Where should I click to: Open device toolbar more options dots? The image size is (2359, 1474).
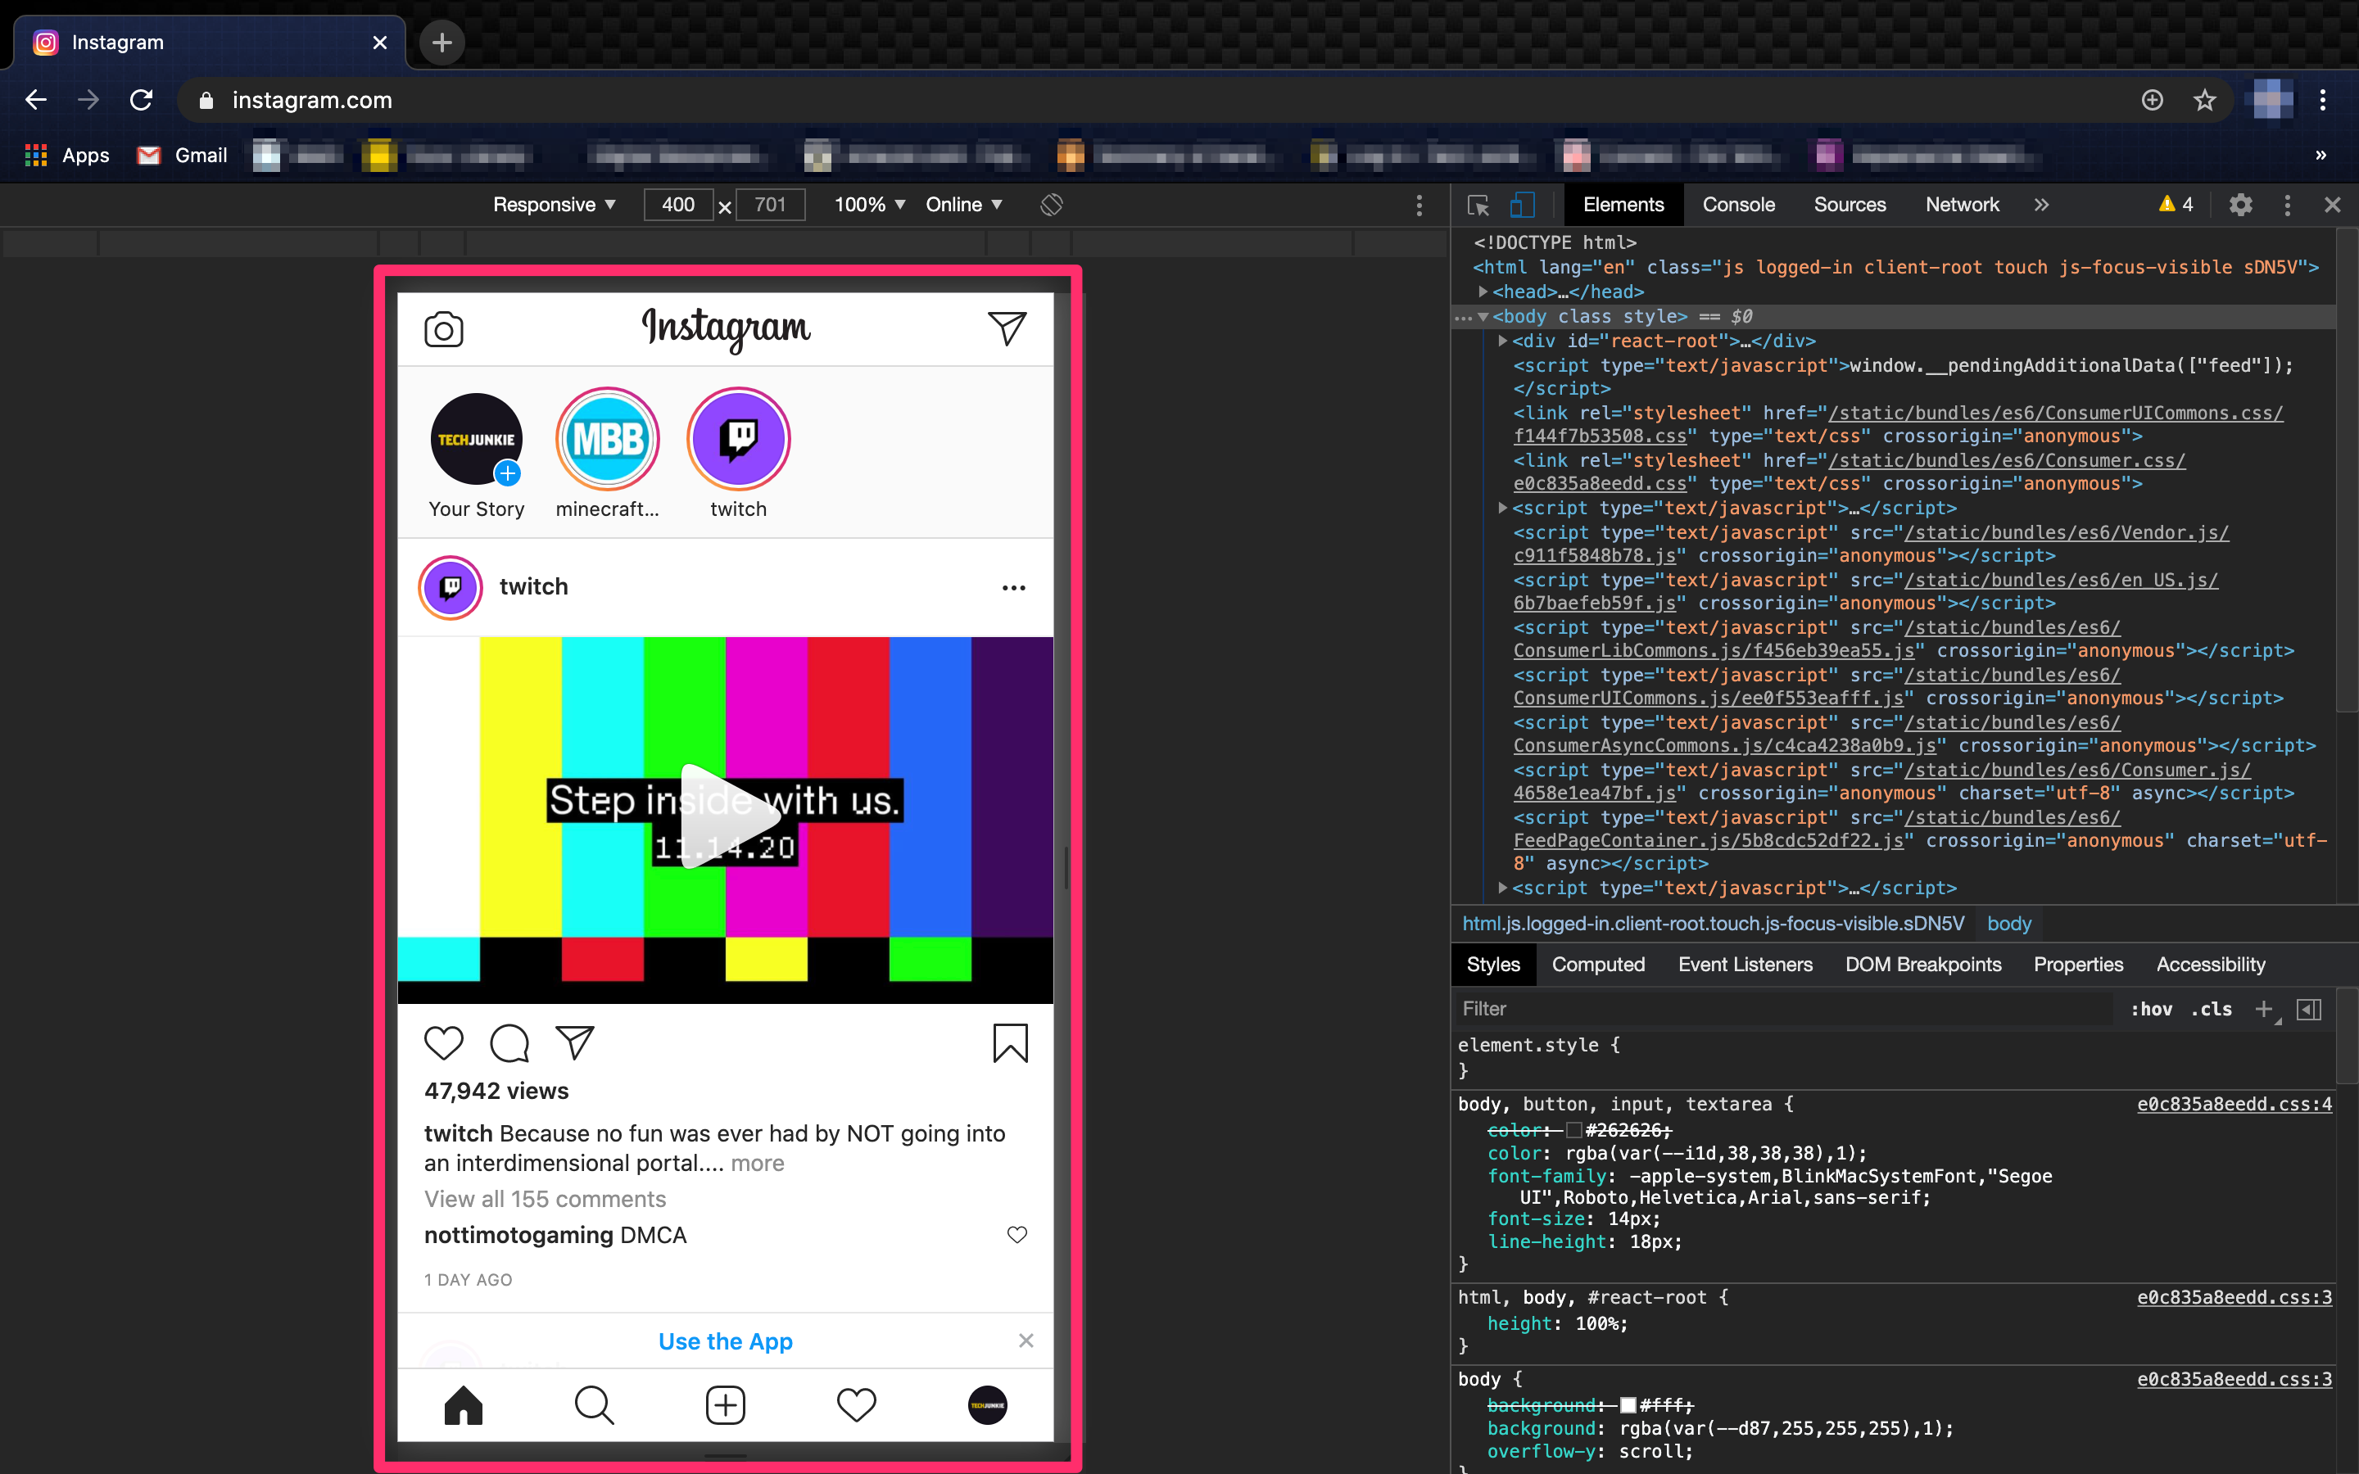click(x=1419, y=205)
